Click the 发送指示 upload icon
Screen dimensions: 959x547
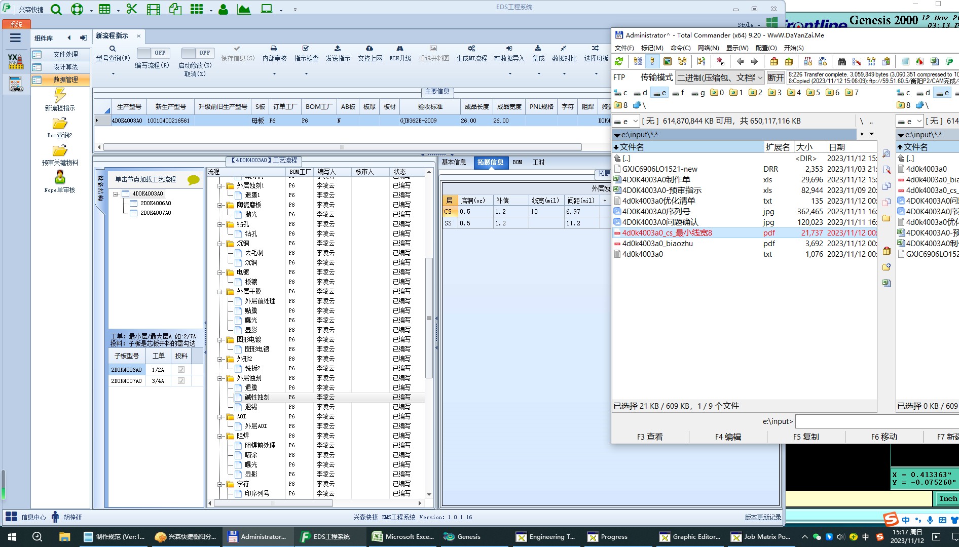[x=338, y=49]
